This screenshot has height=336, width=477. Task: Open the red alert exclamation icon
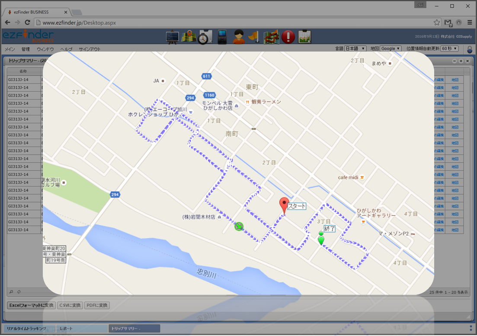coord(288,37)
